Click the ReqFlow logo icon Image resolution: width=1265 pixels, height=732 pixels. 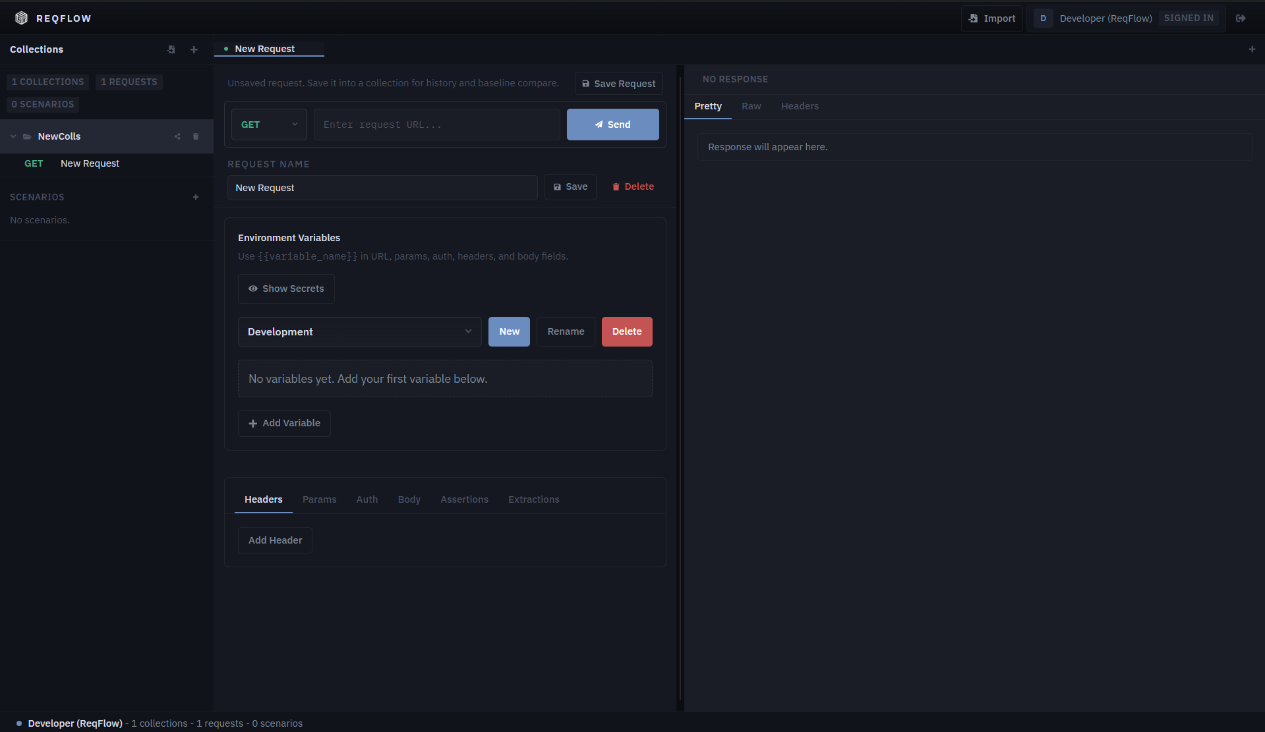point(20,18)
